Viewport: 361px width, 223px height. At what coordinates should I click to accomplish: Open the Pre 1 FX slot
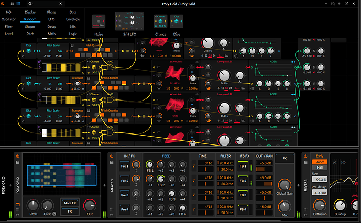tap(125, 166)
